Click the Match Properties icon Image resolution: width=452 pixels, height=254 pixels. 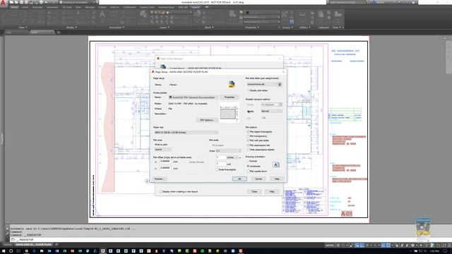pos(232,14)
